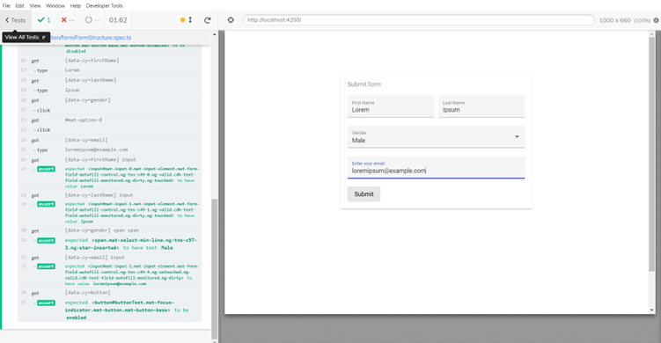Open the selector playground crosshair icon
The height and width of the screenshot is (343, 661).
point(231,20)
